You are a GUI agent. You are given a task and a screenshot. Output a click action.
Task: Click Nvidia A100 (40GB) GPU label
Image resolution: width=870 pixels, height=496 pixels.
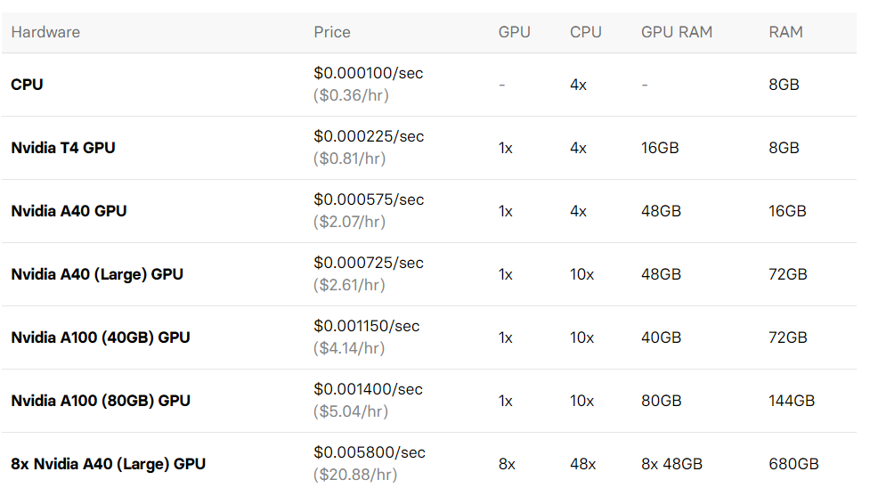pyautogui.click(x=101, y=337)
